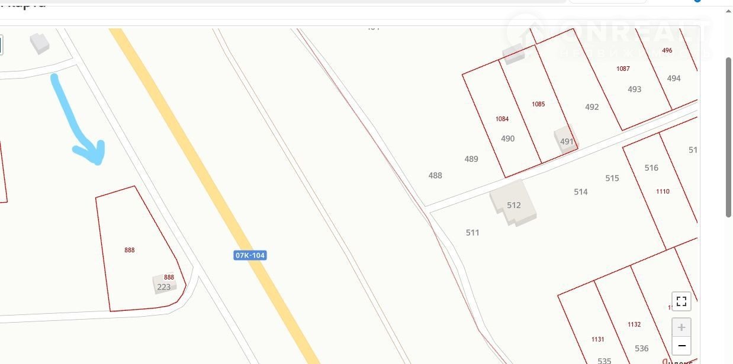
Task: Click the page vertical scrollbar thumb
Action: click(x=729, y=137)
